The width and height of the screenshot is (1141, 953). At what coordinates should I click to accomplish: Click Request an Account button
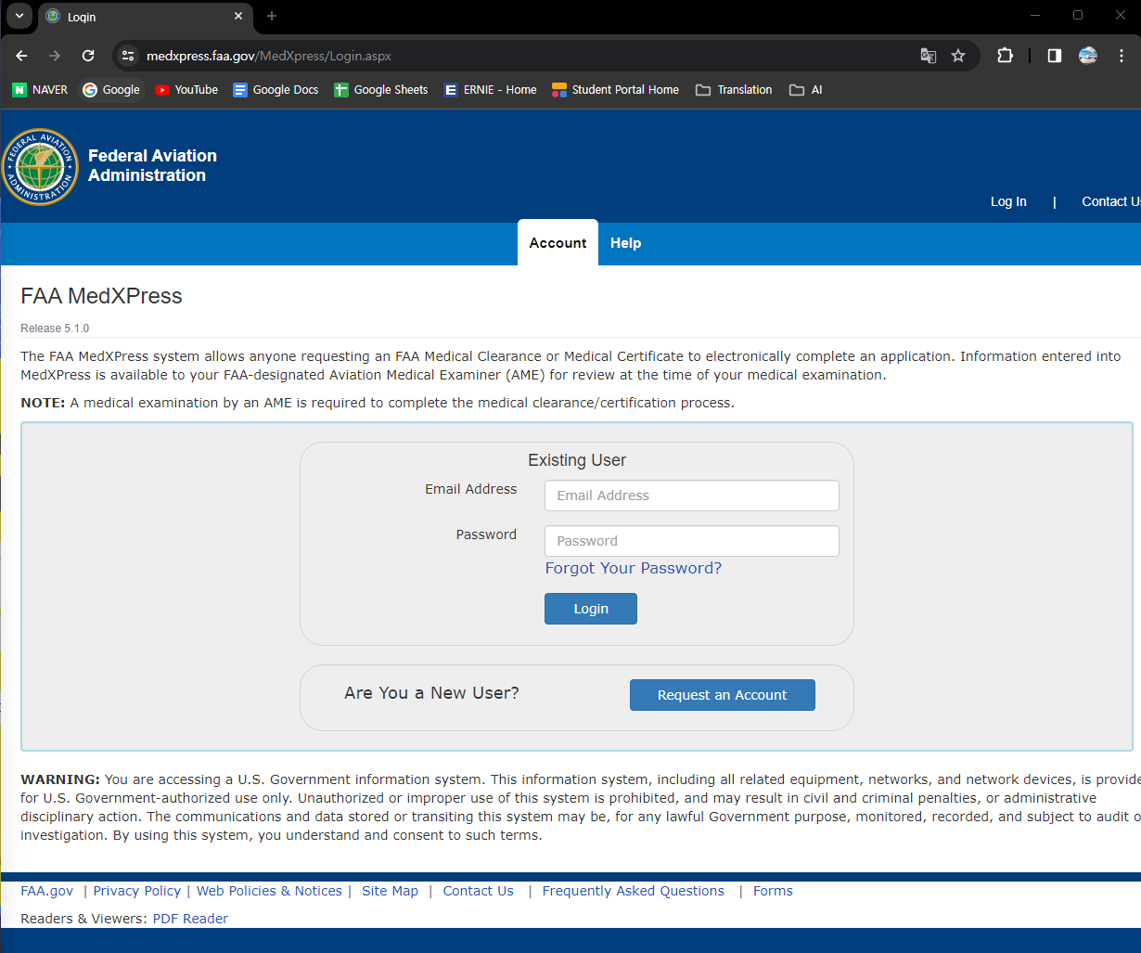723,695
